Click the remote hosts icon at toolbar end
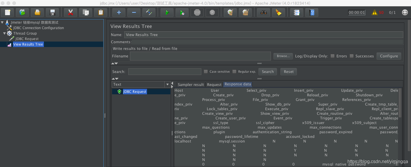This screenshot has width=411, height=167. click(405, 12)
